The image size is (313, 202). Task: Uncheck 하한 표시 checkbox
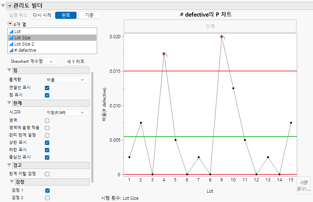pyautogui.click(x=47, y=150)
